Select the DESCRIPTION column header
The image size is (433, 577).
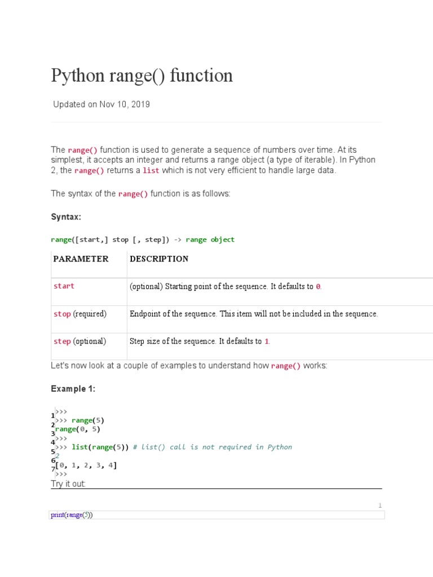coord(159,259)
